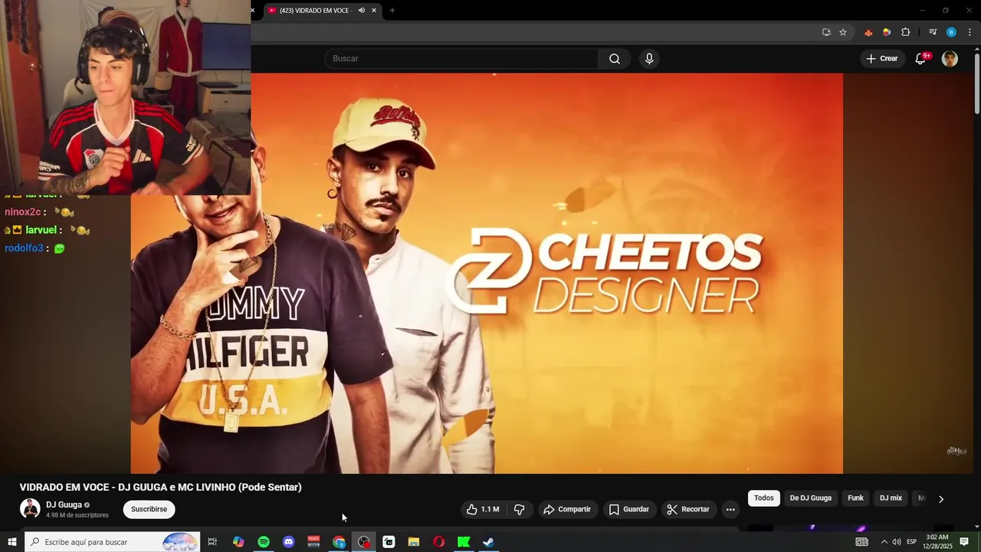The image size is (981, 552).
Task: Click the Windows taskbar search box
Action: point(113,542)
